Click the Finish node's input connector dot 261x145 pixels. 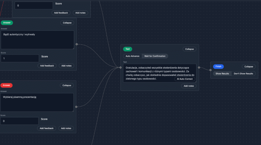pyautogui.click(x=210, y=69)
